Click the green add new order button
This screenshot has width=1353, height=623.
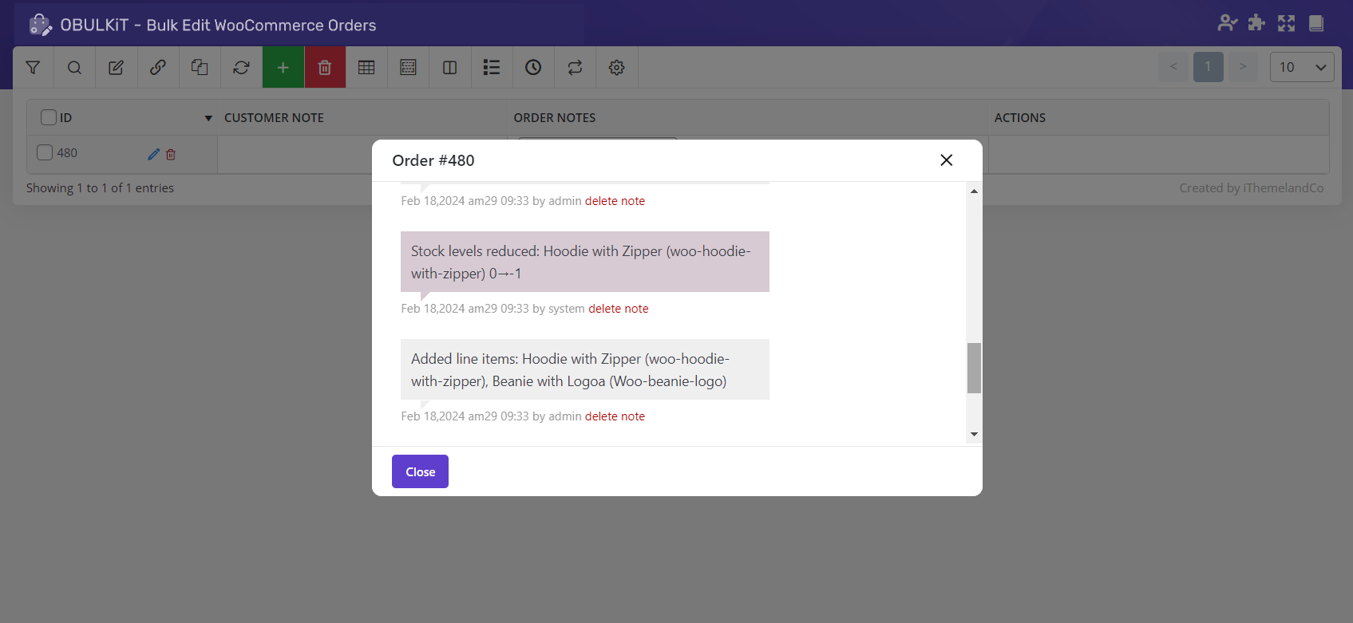(x=283, y=68)
